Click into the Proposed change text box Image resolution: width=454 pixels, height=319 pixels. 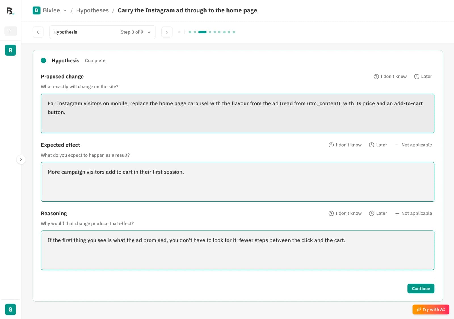click(x=237, y=113)
